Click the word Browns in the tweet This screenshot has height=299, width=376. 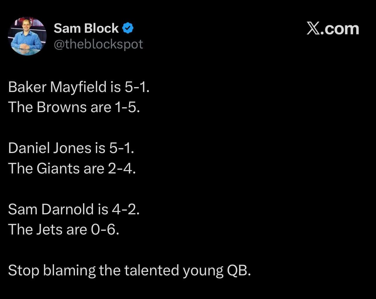[62, 107]
